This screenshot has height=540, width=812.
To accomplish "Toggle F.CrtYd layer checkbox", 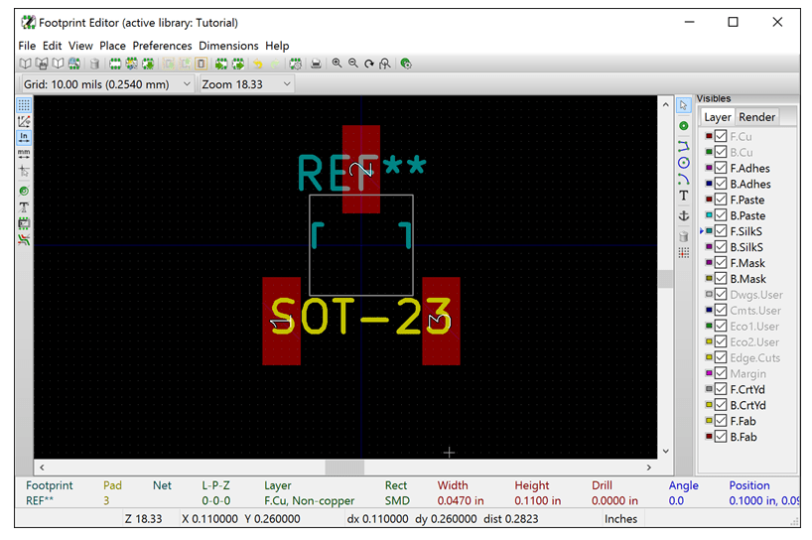I will [x=721, y=389].
